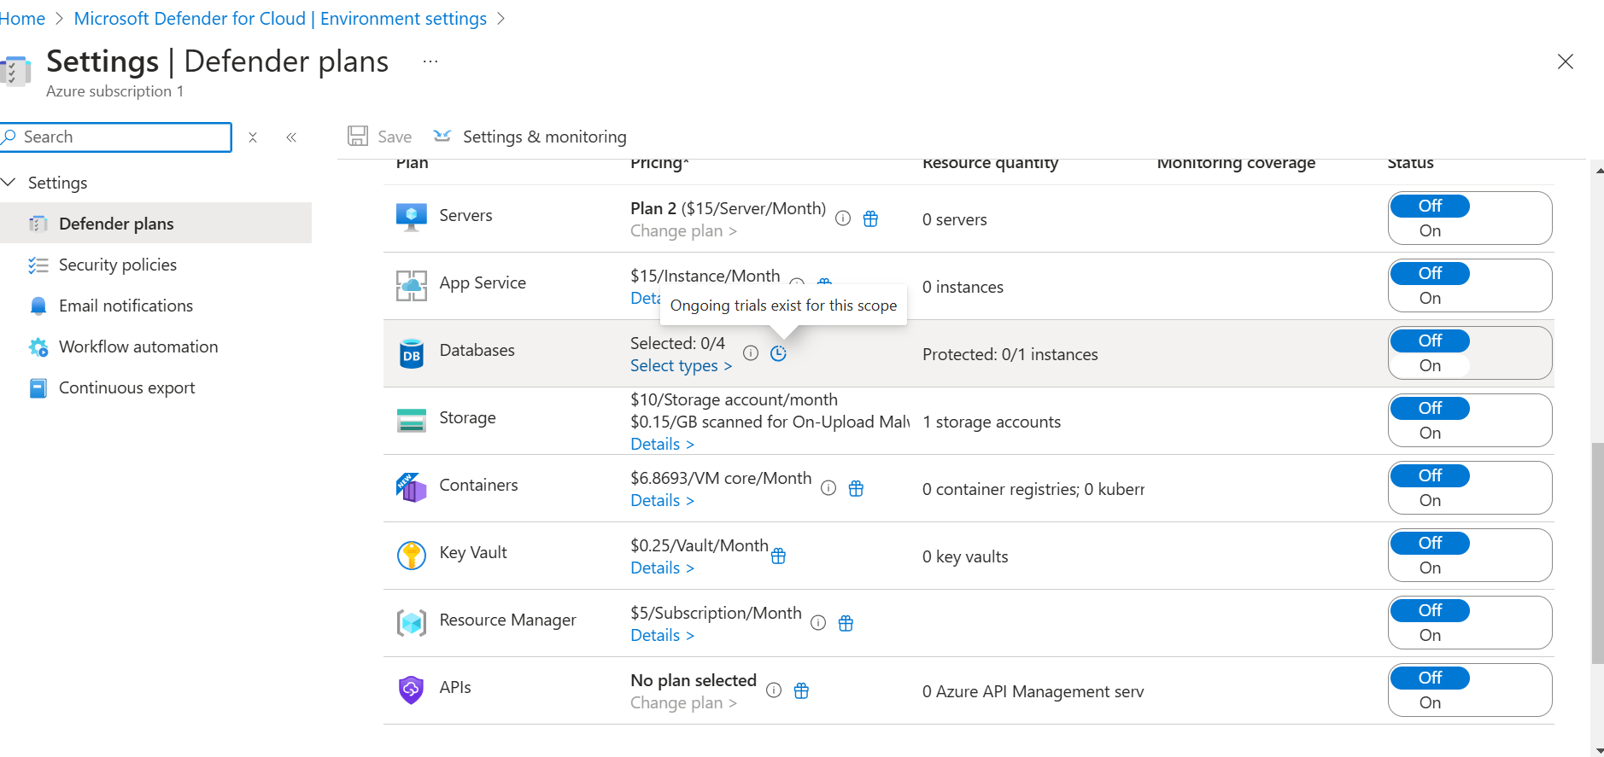Click the vertical scrollbar thumb

(1598, 553)
